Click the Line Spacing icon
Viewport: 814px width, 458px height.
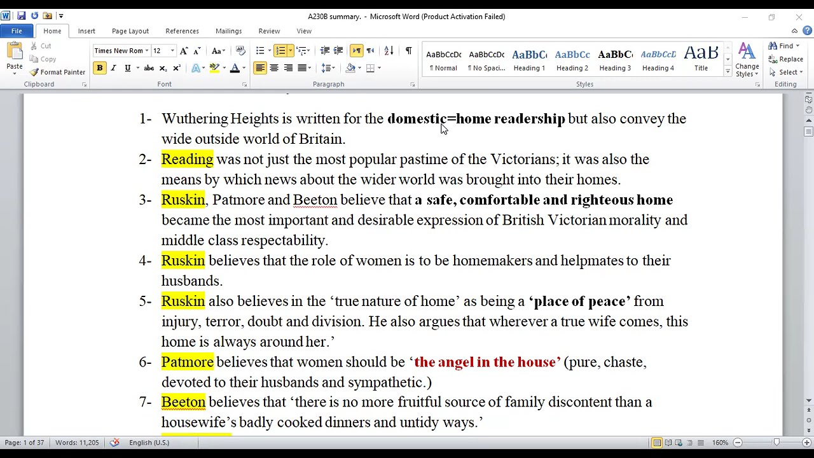[326, 68]
